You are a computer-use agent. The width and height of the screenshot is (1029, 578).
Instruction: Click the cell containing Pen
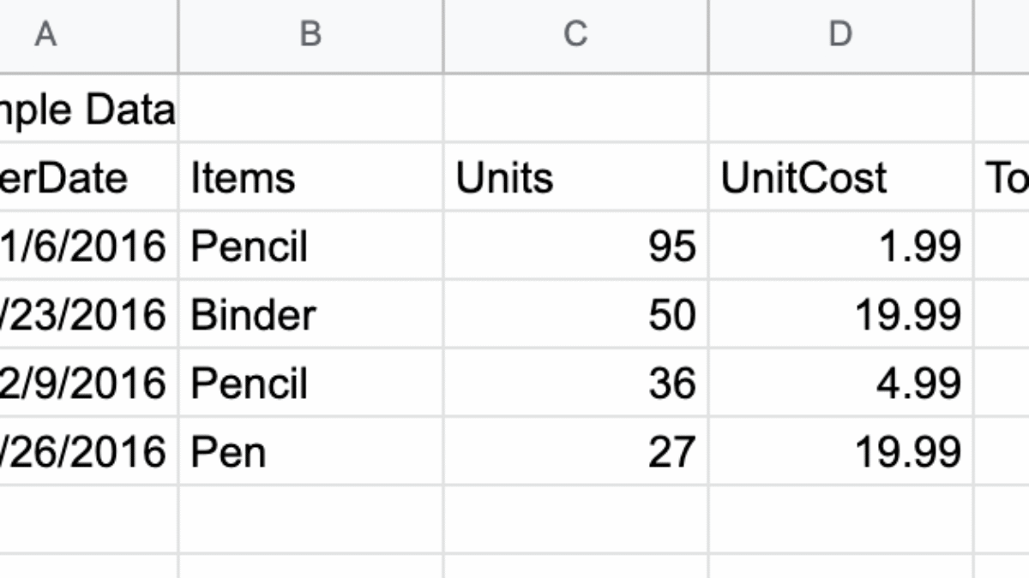coord(310,452)
